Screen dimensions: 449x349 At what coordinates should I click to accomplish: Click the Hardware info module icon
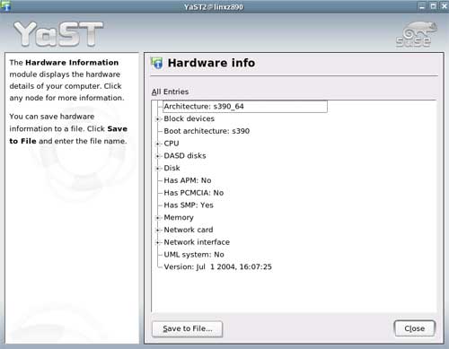pos(157,63)
